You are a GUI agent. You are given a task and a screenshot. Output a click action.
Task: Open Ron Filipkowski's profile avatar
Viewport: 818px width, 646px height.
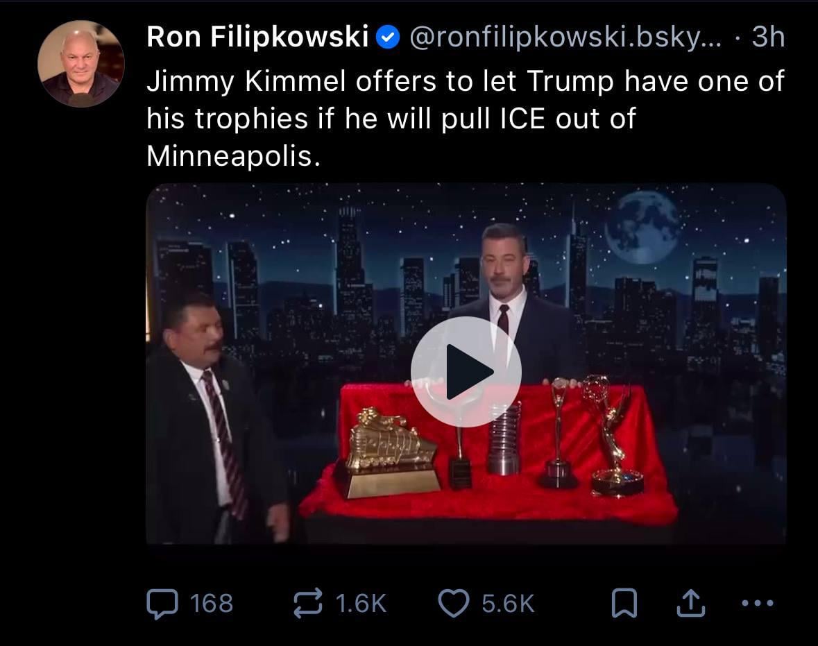click(x=81, y=64)
